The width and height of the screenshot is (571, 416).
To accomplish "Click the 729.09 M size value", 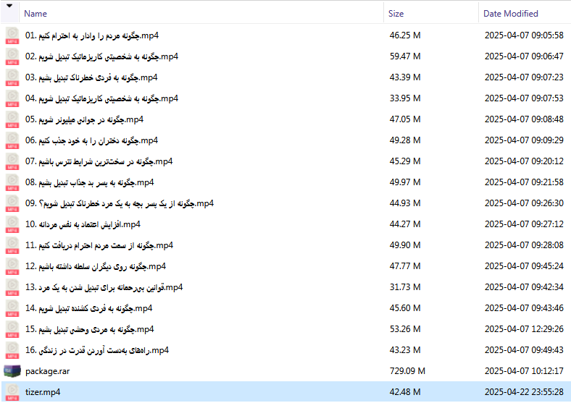I will pyautogui.click(x=407, y=371).
